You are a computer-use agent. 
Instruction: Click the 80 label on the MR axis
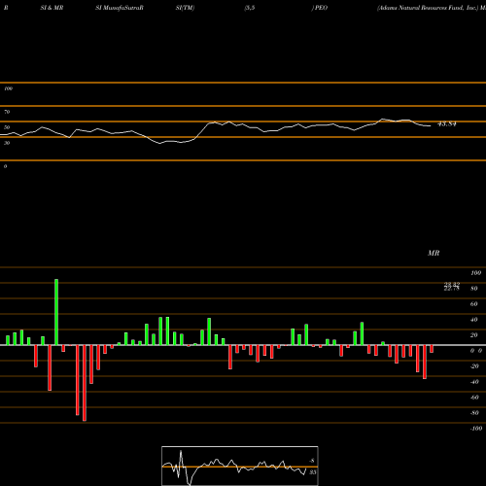click(x=474, y=289)
